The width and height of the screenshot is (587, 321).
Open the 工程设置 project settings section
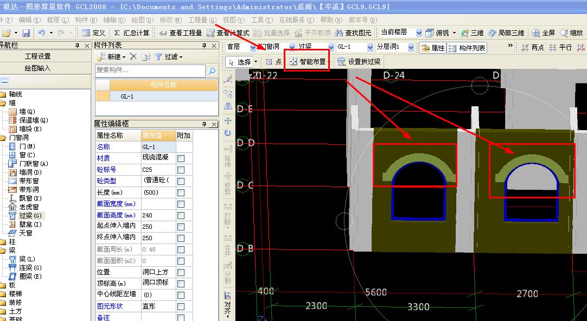(x=37, y=56)
